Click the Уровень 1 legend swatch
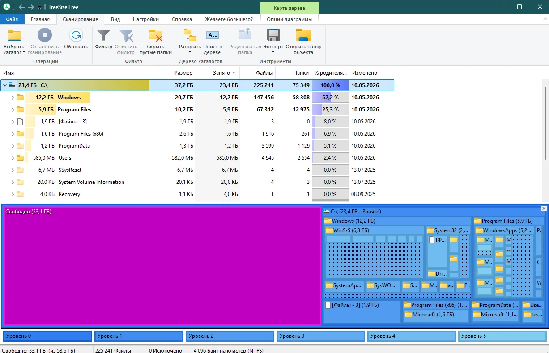This screenshot has width=549, height=353. (139, 336)
